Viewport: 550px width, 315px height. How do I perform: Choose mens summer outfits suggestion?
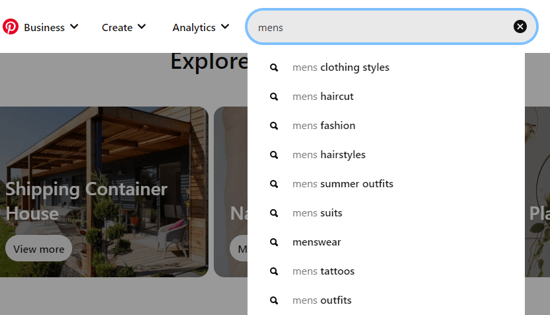pos(343,184)
